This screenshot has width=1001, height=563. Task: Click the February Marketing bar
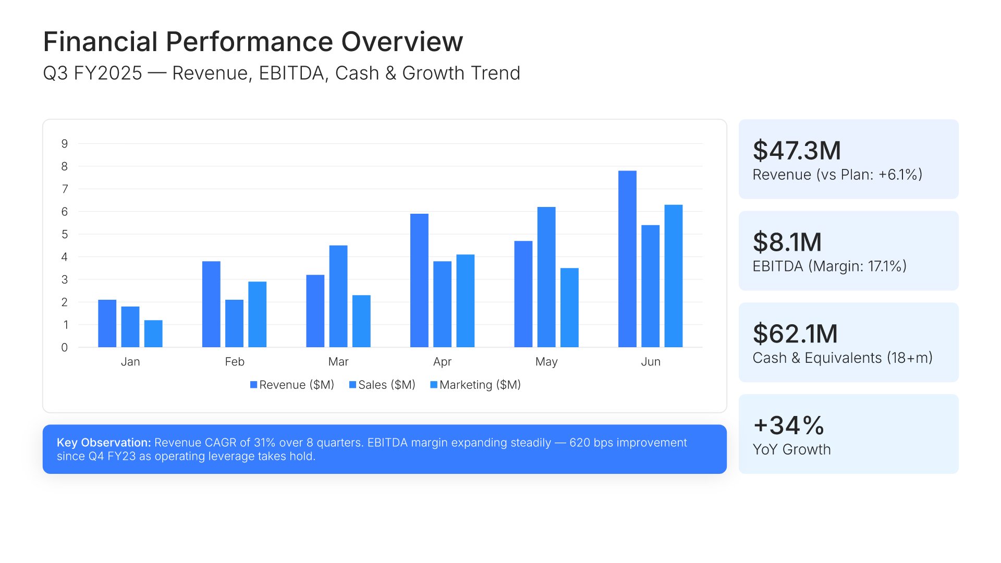click(x=258, y=314)
